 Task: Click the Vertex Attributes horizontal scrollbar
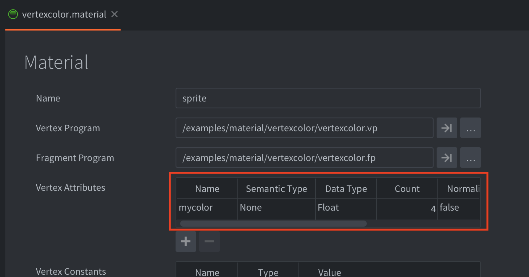(273, 224)
